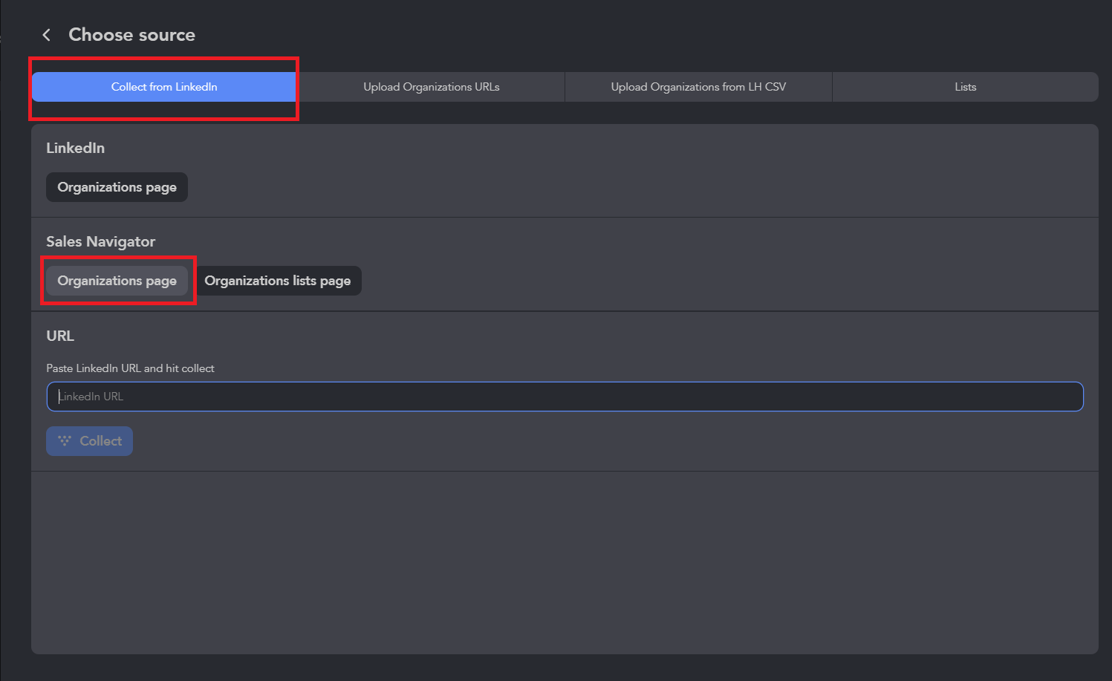Click the LinkedIn section label

[75, 148]
